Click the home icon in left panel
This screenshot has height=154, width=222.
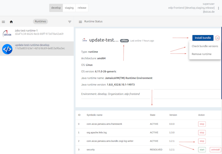[x=11, y=22]
